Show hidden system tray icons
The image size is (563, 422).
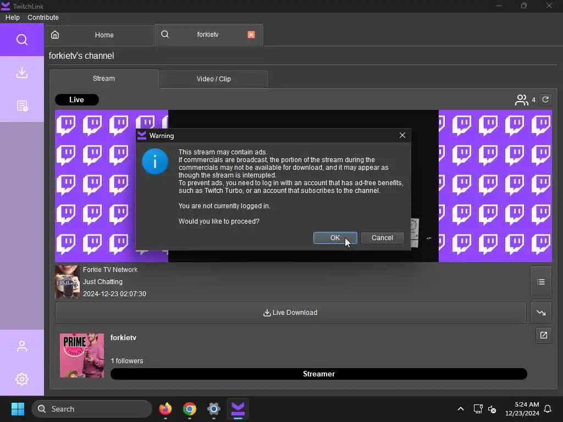[461, 409]
